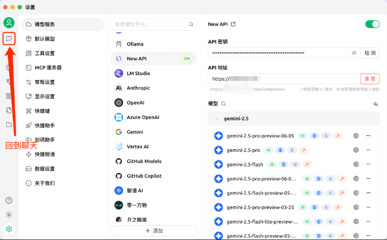Click the OpenAI logo icon
Viewport: 387px width, 240px height.
(119, 102)
